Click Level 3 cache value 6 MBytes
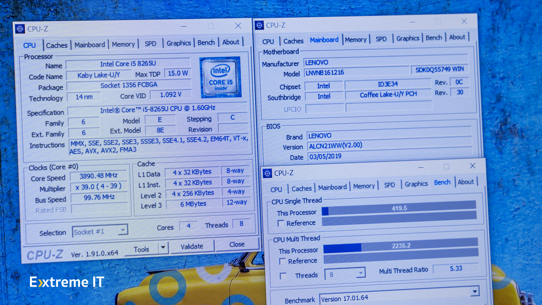The height and width of the screenshot is (305, 542). (x=193, y=204)
